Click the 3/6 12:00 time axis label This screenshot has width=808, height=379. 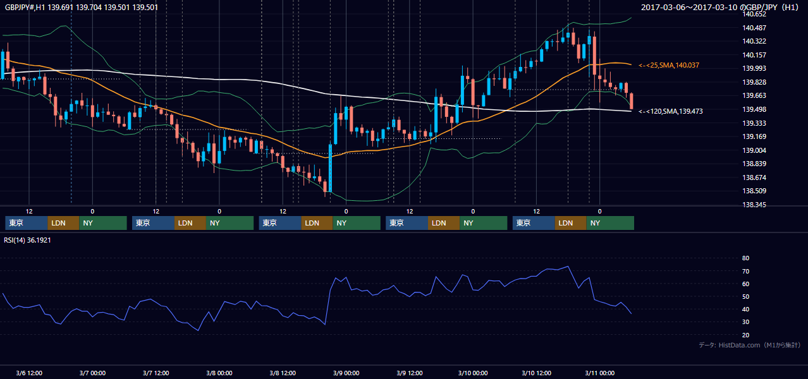[29, 373]
